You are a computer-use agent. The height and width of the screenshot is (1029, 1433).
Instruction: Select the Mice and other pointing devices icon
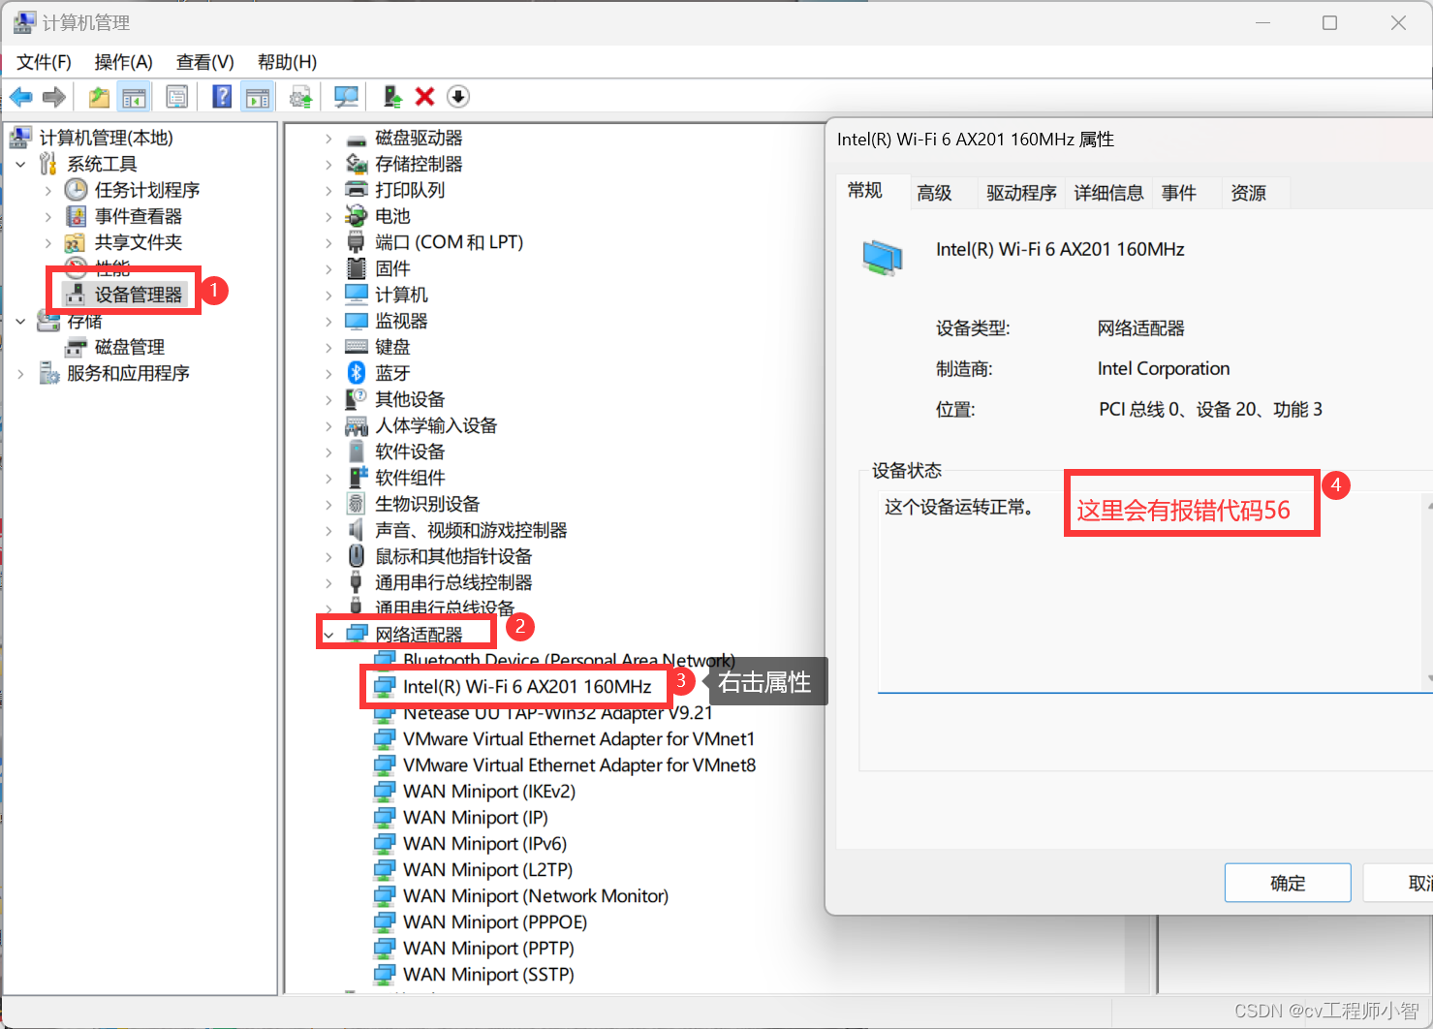(x=357, y=556)
